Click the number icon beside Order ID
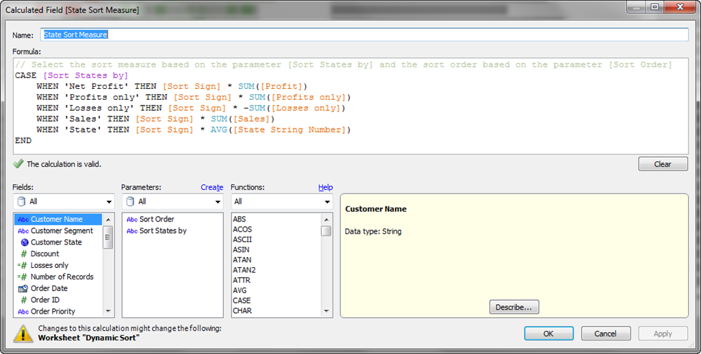This screenshot has height=354, width=701. point(24,300)
